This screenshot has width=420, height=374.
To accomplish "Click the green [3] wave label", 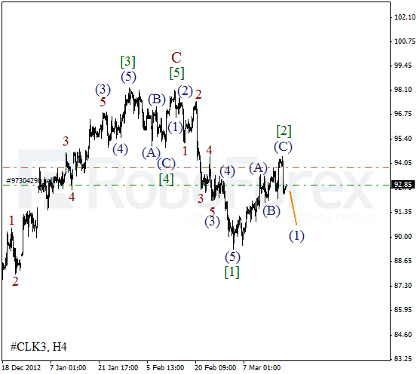I will click(127, 62).
